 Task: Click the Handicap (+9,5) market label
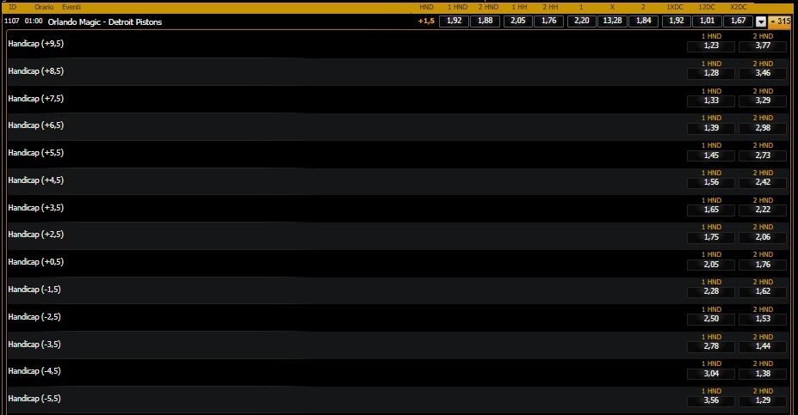pyautogui.click(x=35, y=44)
